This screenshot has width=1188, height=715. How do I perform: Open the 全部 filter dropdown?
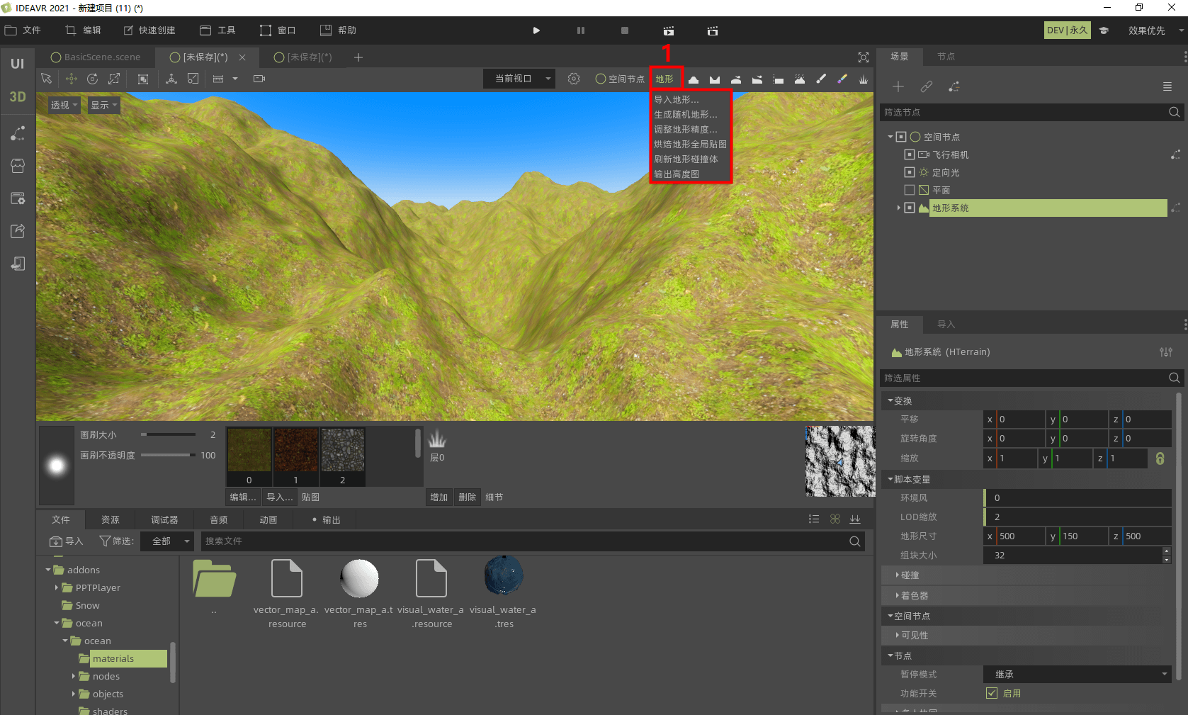click(x=166, y=541)
